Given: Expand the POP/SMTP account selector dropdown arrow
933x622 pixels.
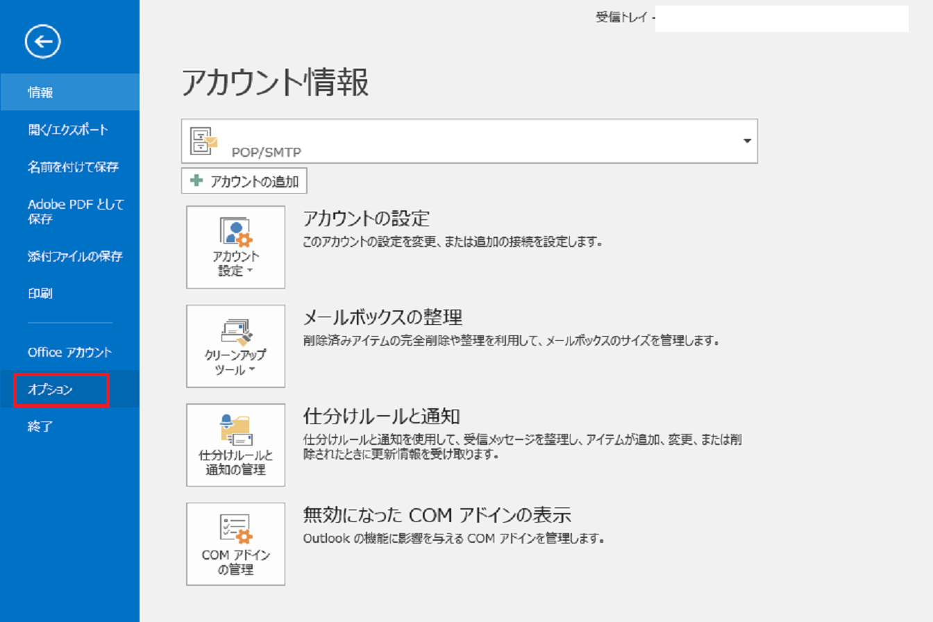Looking at the screenshot, I should coord(747,141).
